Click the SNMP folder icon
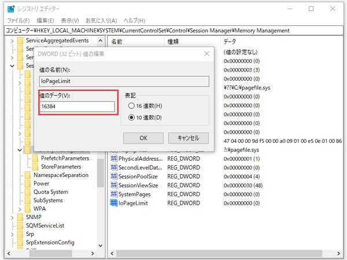347x260 pixels. [x=20, y=217]
